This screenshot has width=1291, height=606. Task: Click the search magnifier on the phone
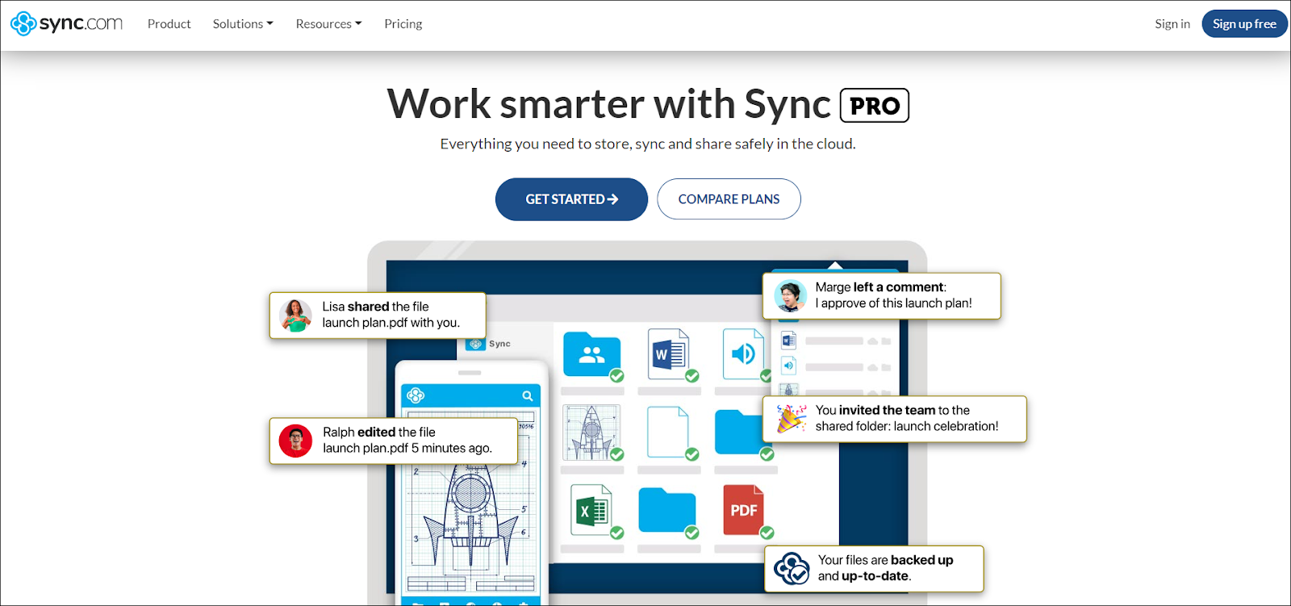click(528, 396)
